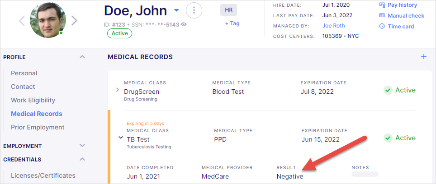Click the Time card clock icon
The height and width of the screenshot is (184, 436).
tap(382, 26)
